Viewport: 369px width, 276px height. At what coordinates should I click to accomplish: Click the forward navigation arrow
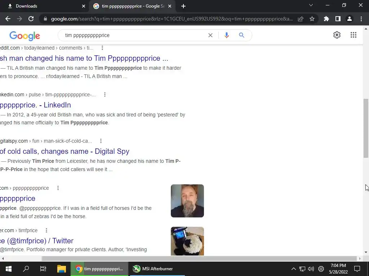(19, 19)
